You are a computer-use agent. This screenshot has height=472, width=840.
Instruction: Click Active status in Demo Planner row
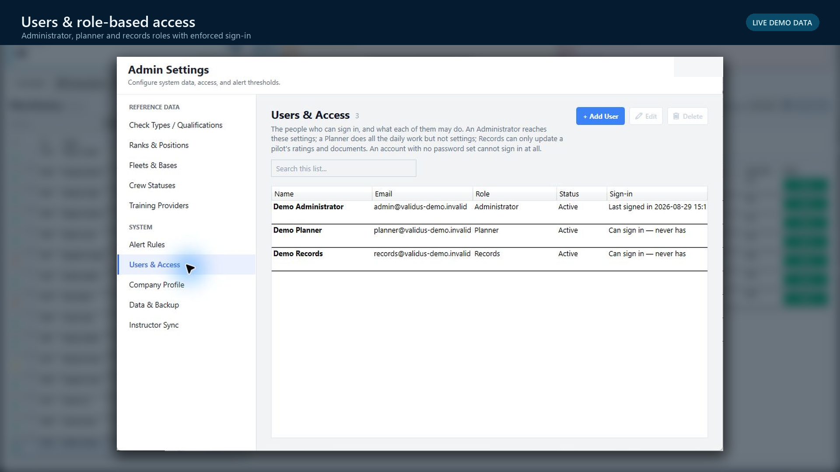pos(568,230)
